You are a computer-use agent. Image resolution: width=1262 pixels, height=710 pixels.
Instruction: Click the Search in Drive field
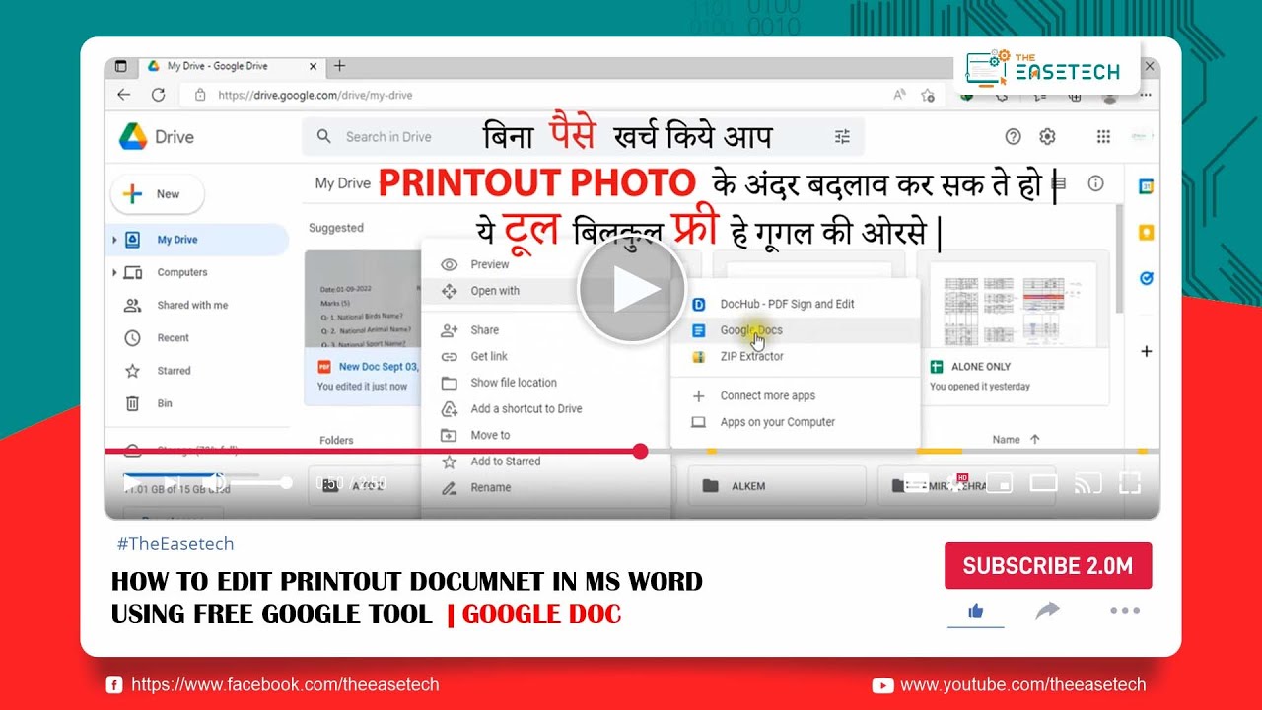[x=583, y=137]
